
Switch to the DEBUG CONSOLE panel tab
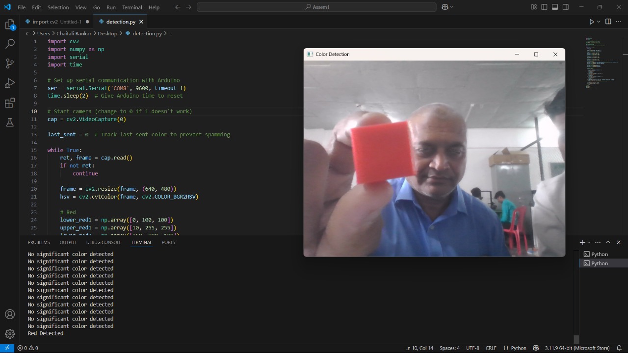coord(104,242)
